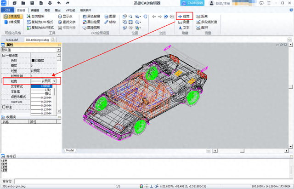The height and width of the screenshot is (189, 294).
Task: Open the 图层 layers dialog
Action: click(110, 17)
